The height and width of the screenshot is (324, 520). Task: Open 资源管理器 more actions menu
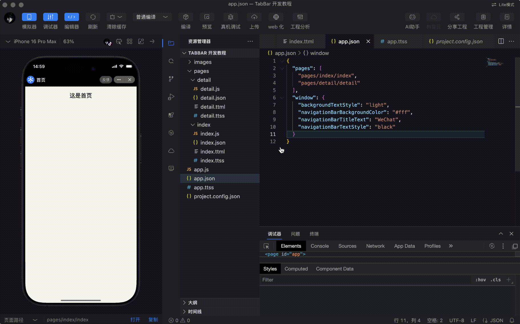250,41
